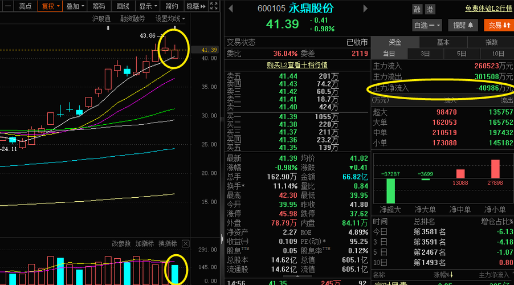Click the 委比 ratio 36.04%
514x285 pixels.
pyautogui.click(x=285, y=54)
